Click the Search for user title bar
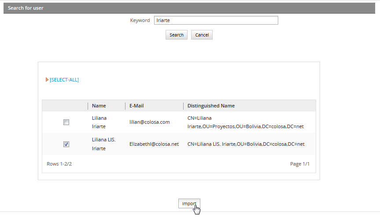This screenshot has width=380, height=218. point(190,8)
